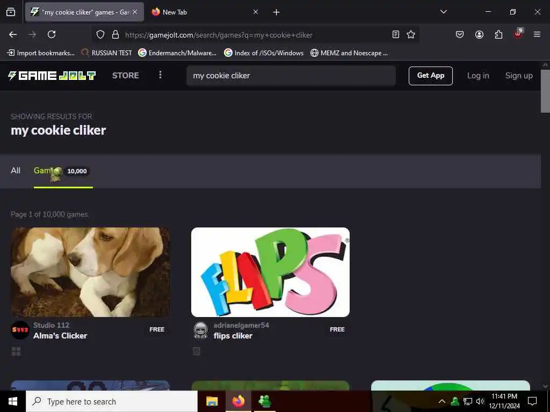Open the Game Jolt three-dot more menu

160,75
